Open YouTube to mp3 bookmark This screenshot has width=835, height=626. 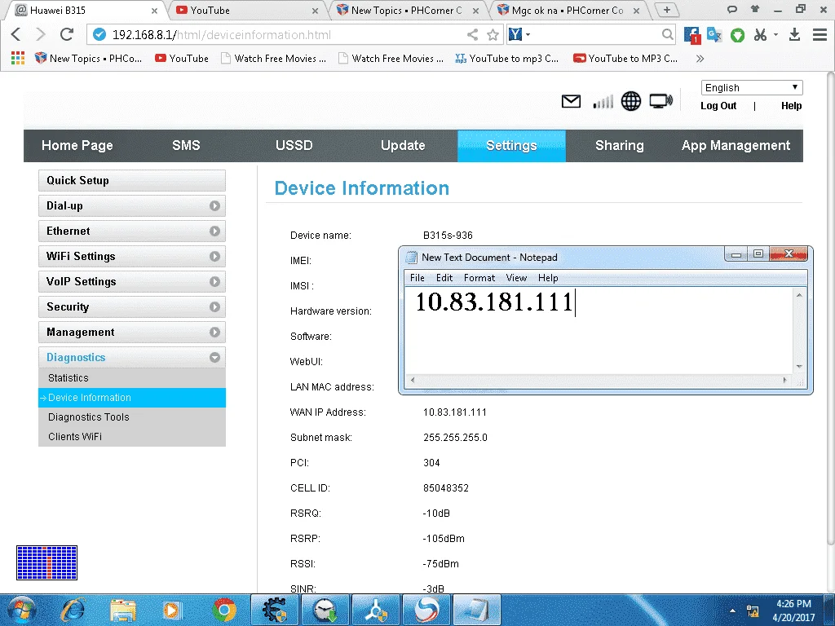coord(506,59)
